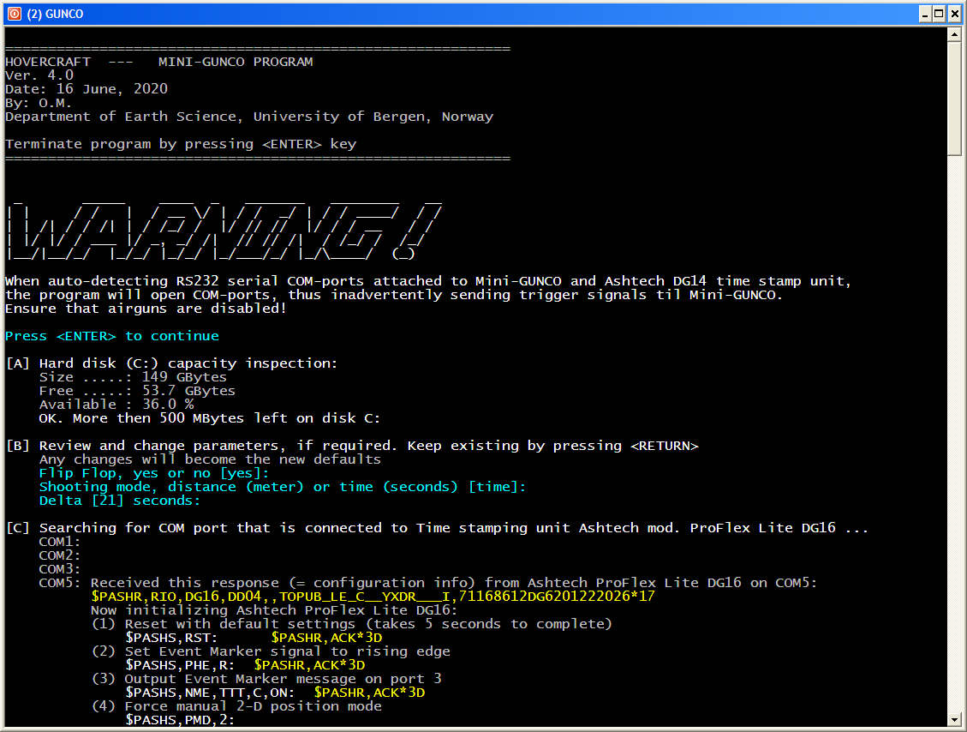Click the scrollbar down arrow
The width and height of the screenshot is (967, 732).
[954, 718]
